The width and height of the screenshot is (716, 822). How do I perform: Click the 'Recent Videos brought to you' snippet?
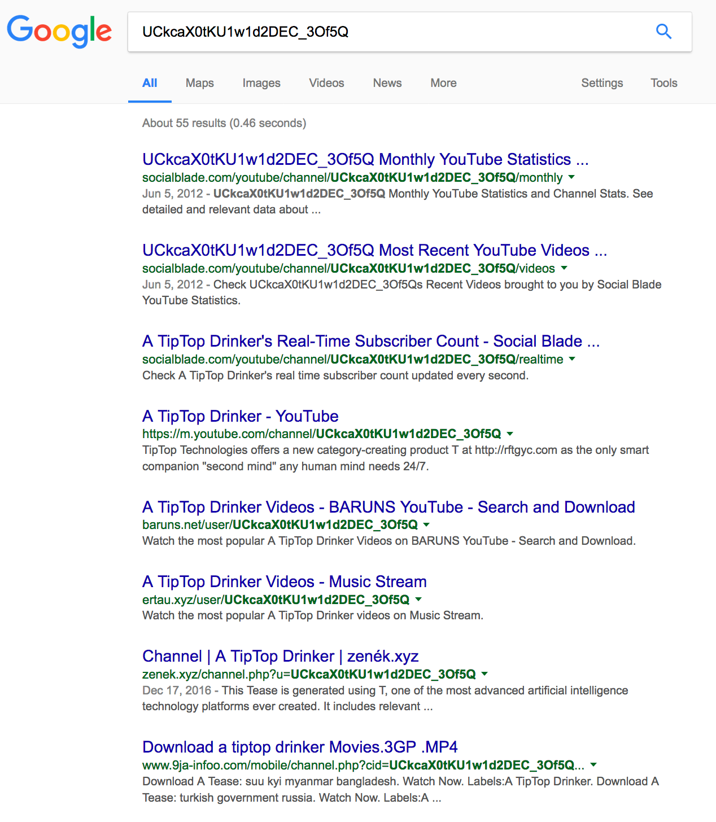pos(401,292)
